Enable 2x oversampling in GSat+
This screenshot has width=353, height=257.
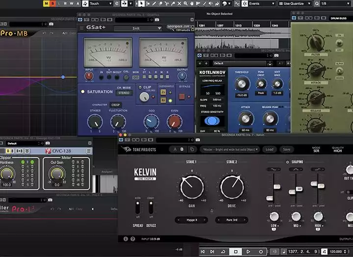tap(163, 92)
